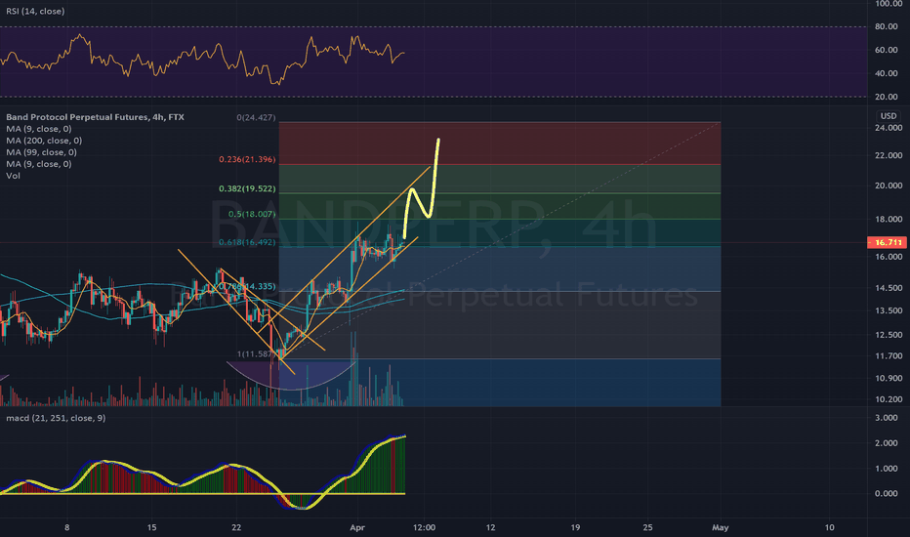
Task: Click 10.200 on the price axis
Action: (x=889, y=399)
